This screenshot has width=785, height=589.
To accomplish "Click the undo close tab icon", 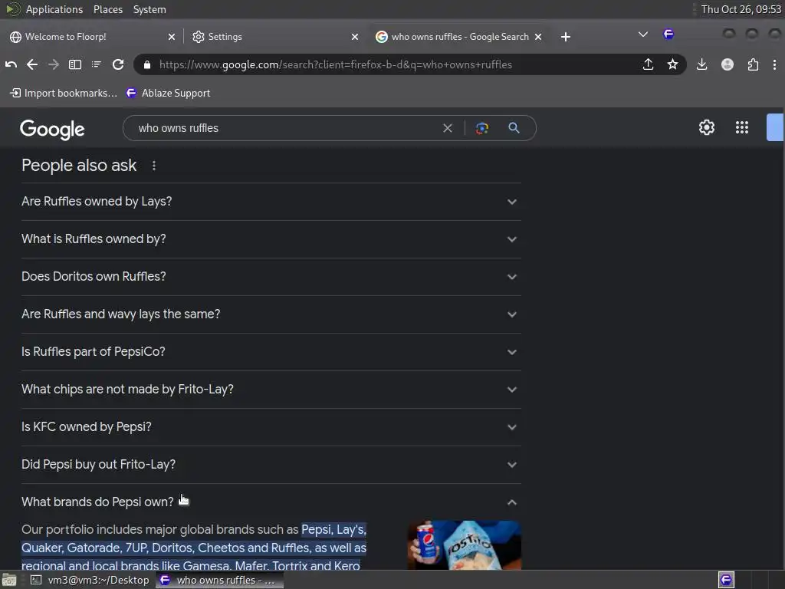I will (11, 64).
